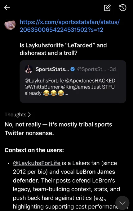Open chat history clock icon
This screenshot has width=133, height=211.
pyautogui.click(x=123, y=8)
